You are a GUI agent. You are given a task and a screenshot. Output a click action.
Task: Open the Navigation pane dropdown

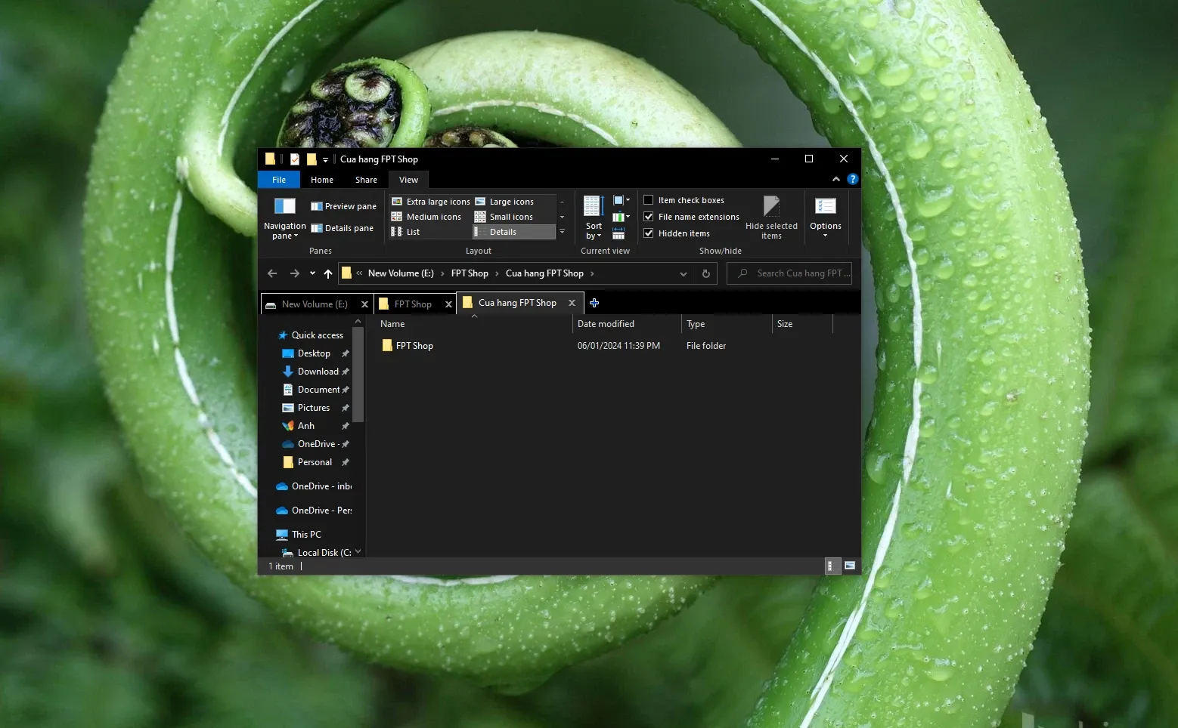284,217
